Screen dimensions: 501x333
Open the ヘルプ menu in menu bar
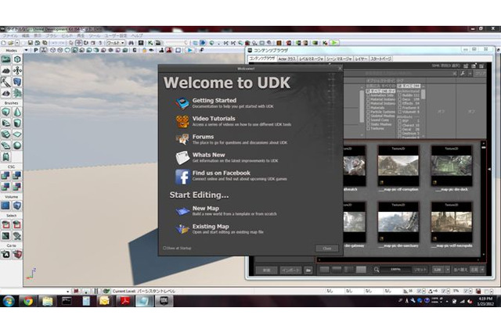pyautogui.click(x=136, y=36)
